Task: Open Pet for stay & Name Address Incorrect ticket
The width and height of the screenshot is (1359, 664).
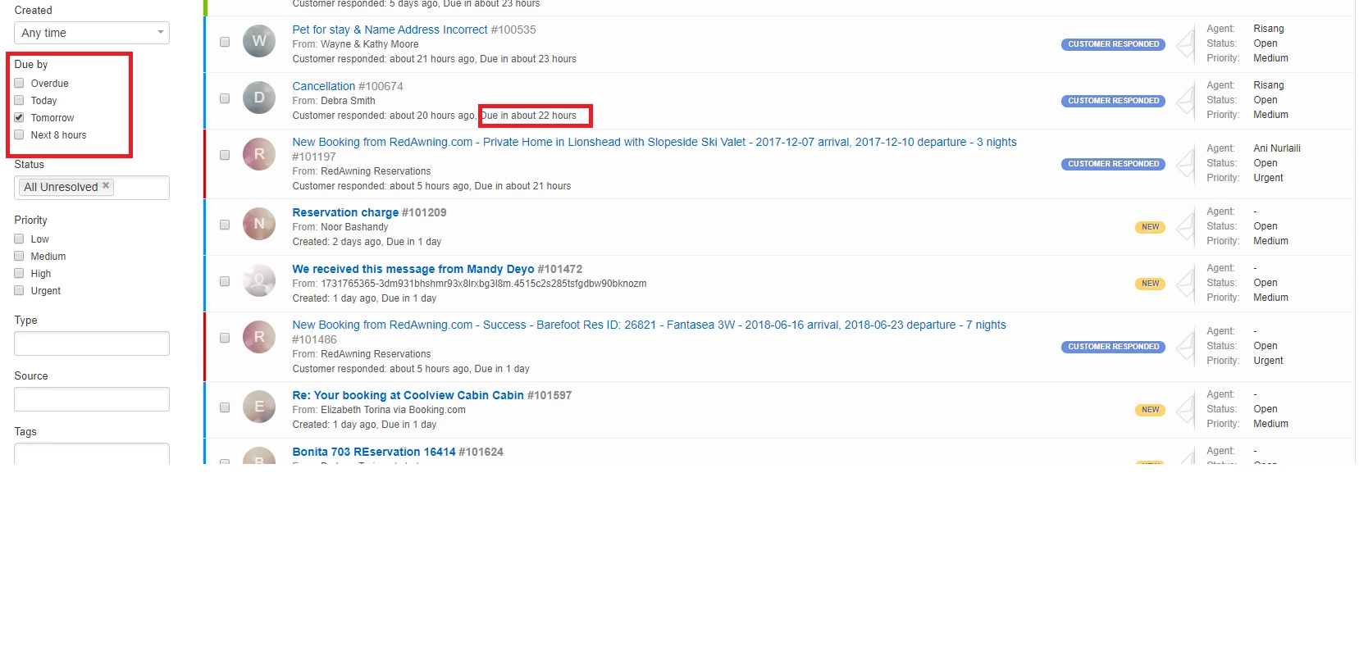Action: (x=390, y=30)
